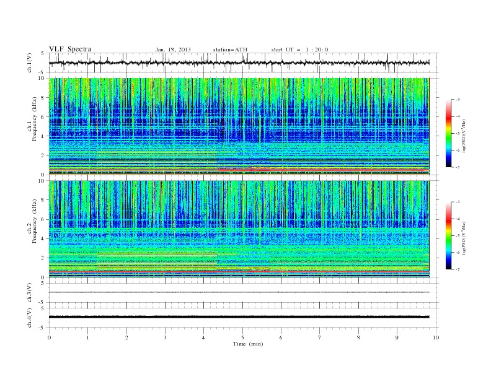Click the "start UT = 1 :20: 0" text

(x=299, y=50)
